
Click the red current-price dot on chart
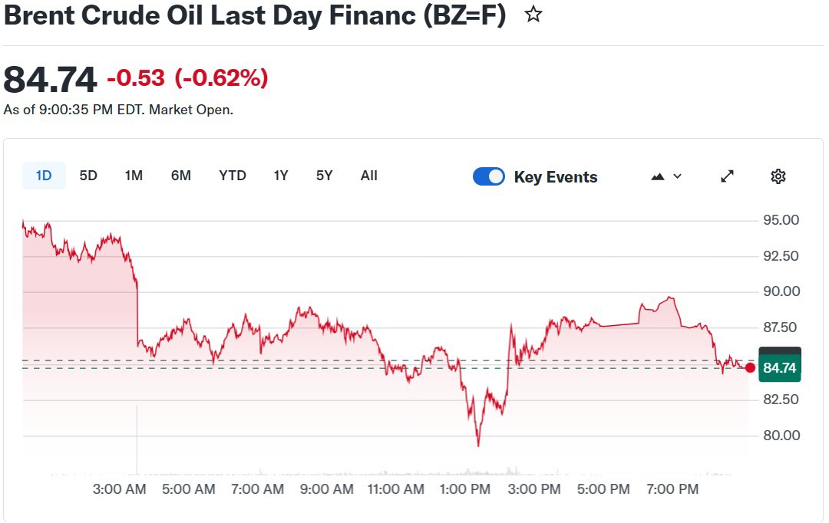[750, 368]
